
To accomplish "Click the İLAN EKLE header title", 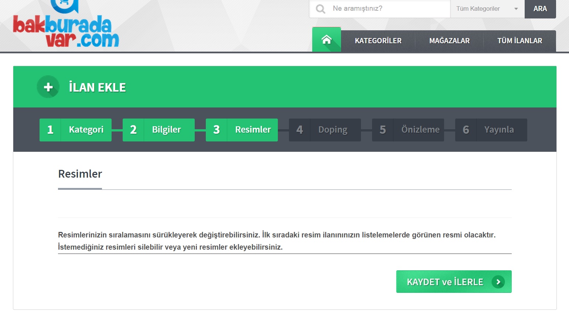I will pos(97,88).
